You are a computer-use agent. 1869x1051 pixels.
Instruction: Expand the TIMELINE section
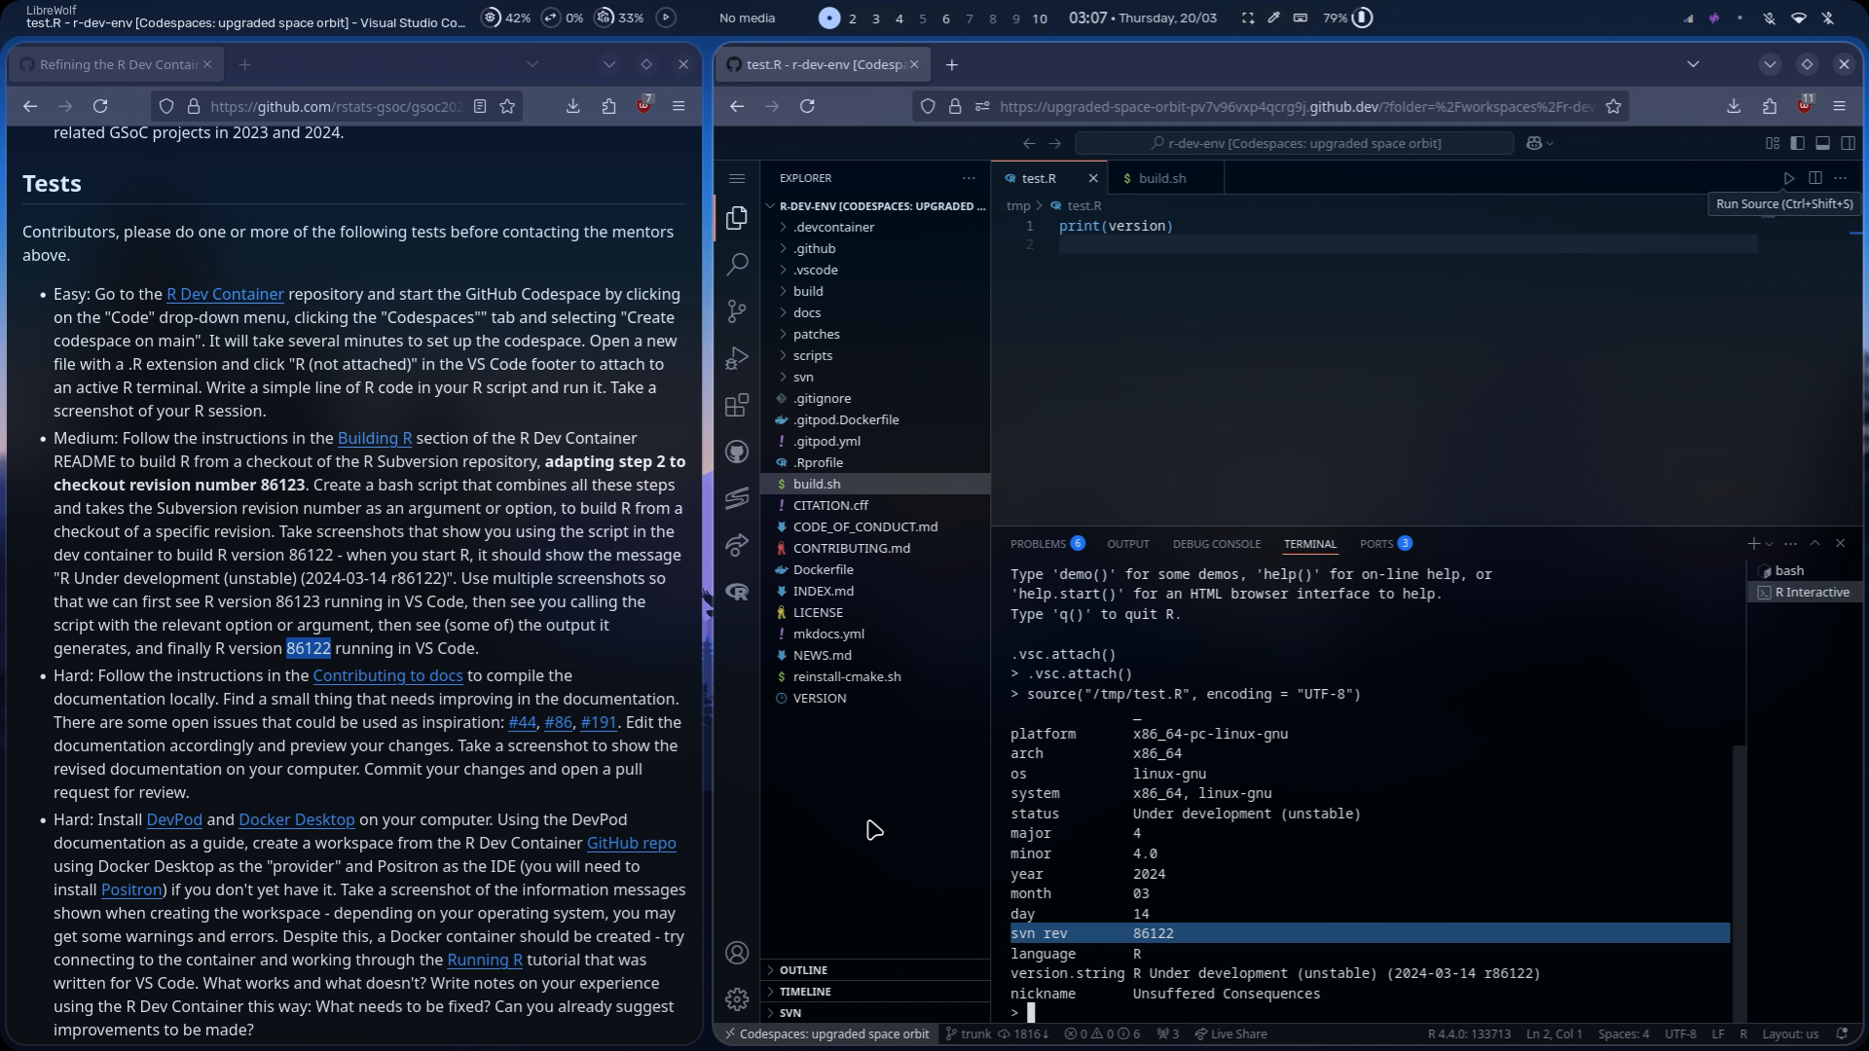click(875, 992)
